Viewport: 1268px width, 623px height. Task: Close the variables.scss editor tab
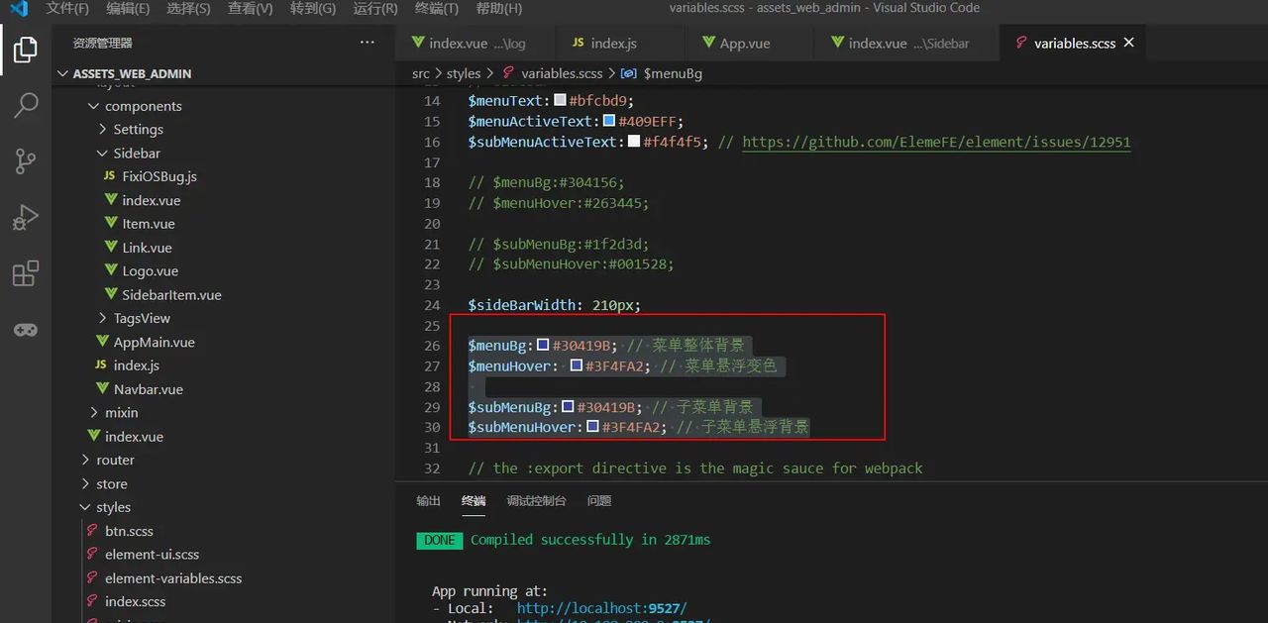pyautogui.click(x=1128, y=43)
